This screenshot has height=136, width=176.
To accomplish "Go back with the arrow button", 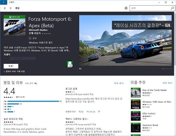I will (x=4, y=2).
